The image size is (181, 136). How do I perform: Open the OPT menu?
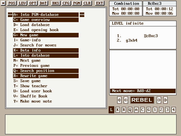click(33, 3)
